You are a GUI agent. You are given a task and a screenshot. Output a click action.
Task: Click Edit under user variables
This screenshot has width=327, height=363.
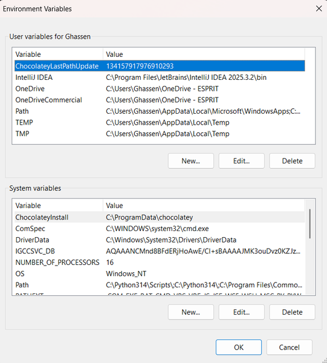pyautogui.click(x=241, y=161)
